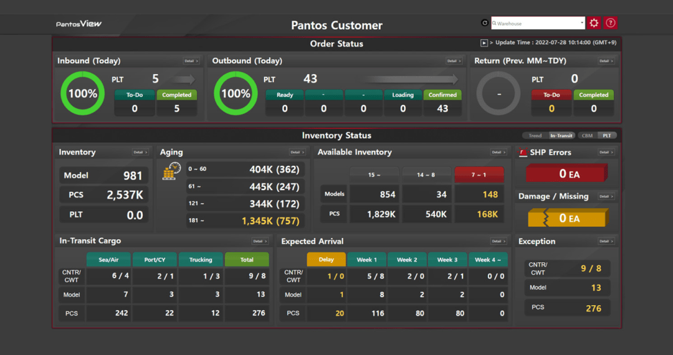Select the Return Completed status box
This screenshot has height=355, width=673.
coord(594,103)
